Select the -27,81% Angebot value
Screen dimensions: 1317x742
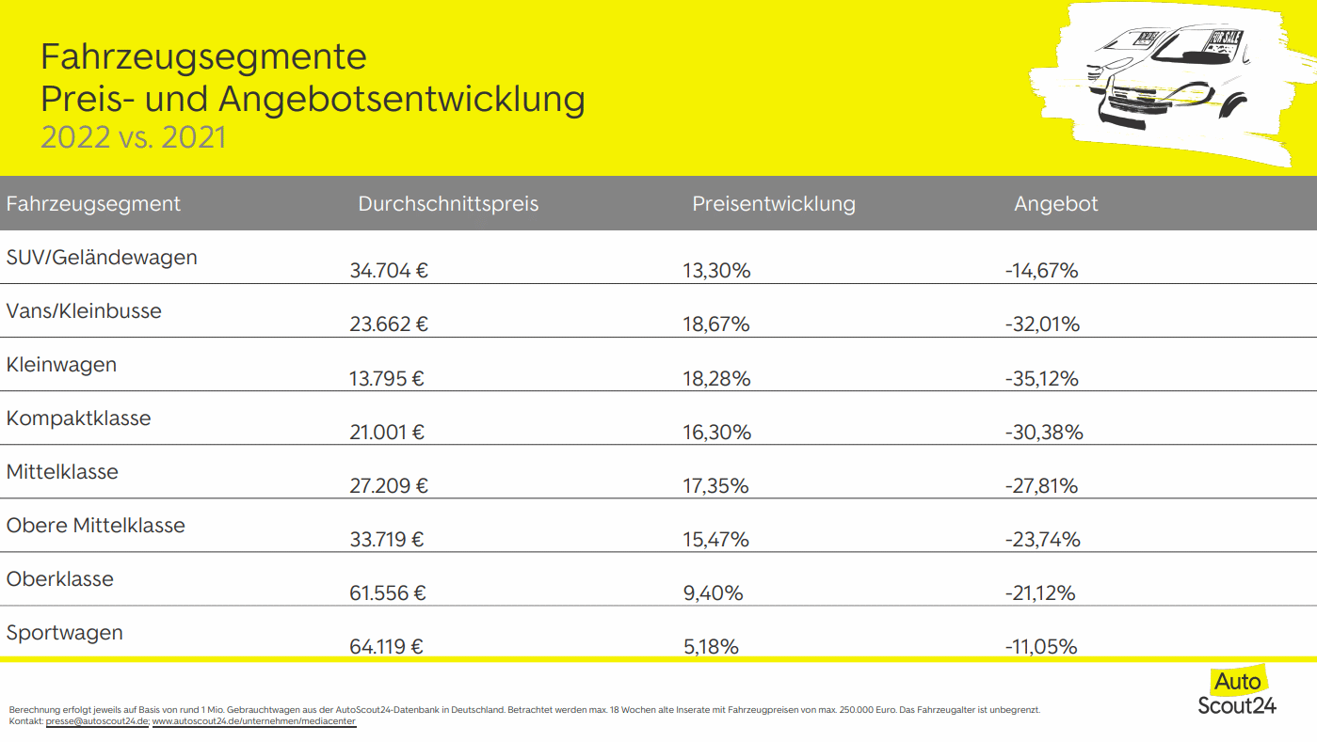(1041, 486)
